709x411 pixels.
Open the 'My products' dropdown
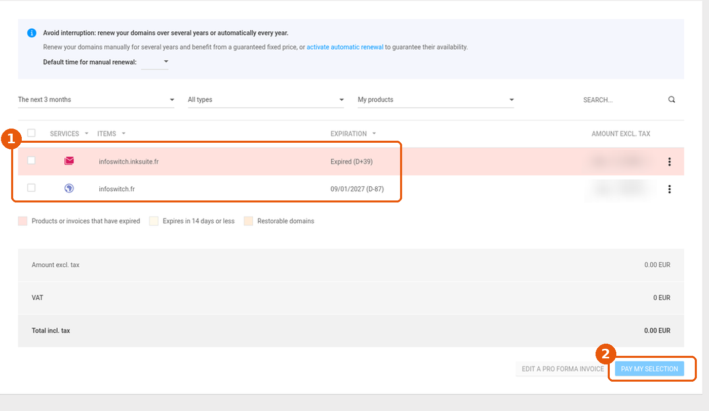point(436,100)
